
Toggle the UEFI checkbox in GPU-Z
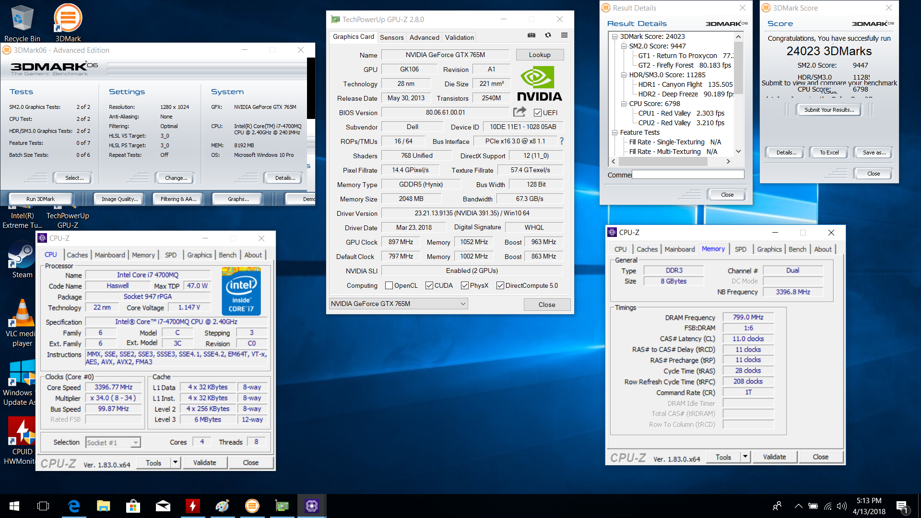point(538,113)
